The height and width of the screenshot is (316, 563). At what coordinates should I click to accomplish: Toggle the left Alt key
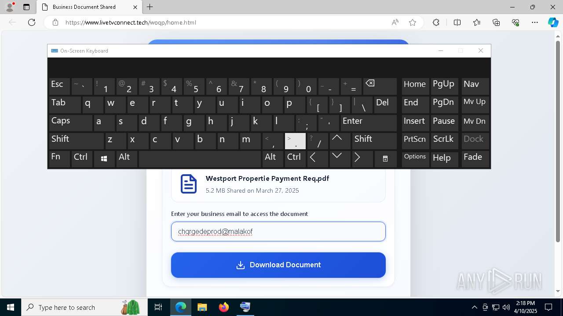127,159
